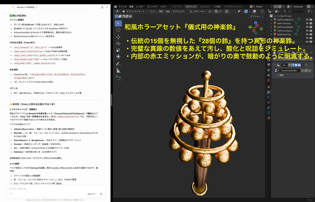Switch to the レイアウト workspace tab
Screen dimensions: 315x202
177,7
